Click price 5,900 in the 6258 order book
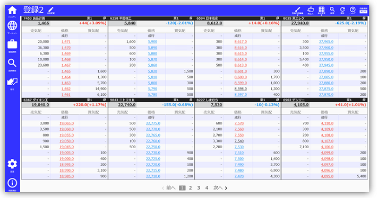Screen dimensions: 377x198 (152, 42)
